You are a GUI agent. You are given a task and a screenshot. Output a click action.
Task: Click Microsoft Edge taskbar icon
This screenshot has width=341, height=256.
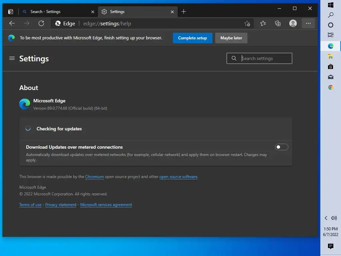click(x=331, y=46)
